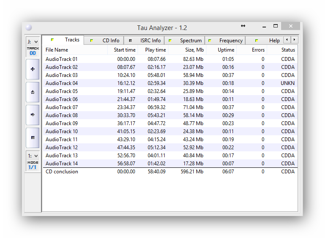The width and height of the screenshot is (325, 238).
Task: Sort tracks by the Status column header
Action: 288,50
